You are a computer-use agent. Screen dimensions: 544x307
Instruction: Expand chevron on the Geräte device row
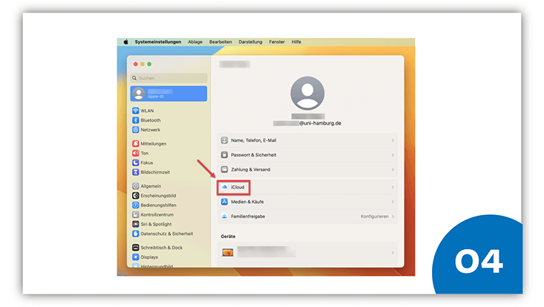pos(393,253)
